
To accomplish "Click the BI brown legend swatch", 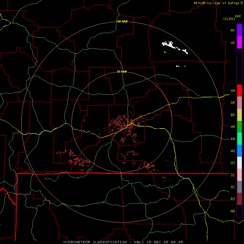I will click(x=239, y=199).
